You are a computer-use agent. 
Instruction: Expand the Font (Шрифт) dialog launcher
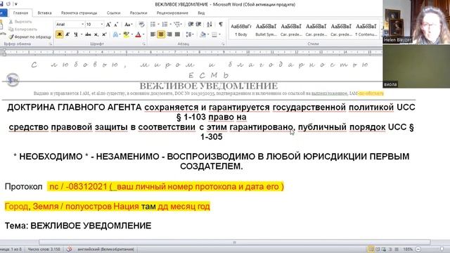click(143, 44)
